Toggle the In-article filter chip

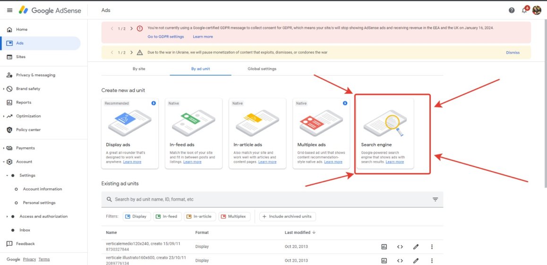(200, 216)
